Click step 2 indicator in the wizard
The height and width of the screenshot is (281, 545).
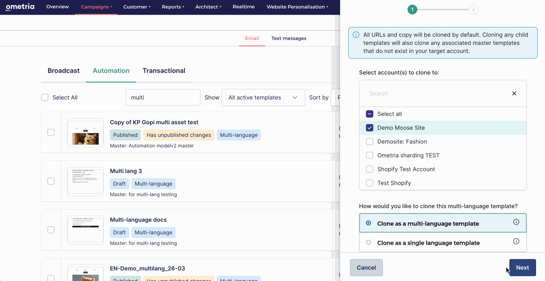(473, 9)
